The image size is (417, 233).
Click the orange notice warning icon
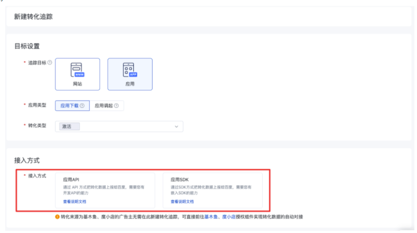[x=57, y=217]
